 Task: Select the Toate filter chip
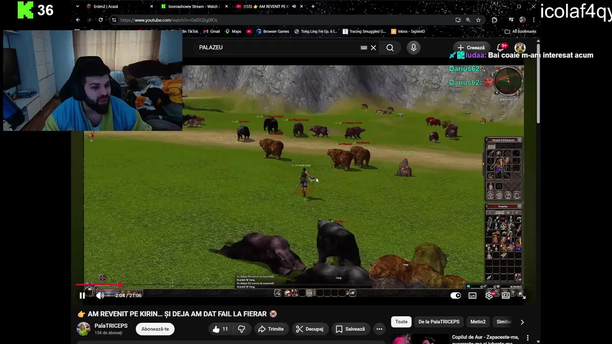click(x=401, y=322)
